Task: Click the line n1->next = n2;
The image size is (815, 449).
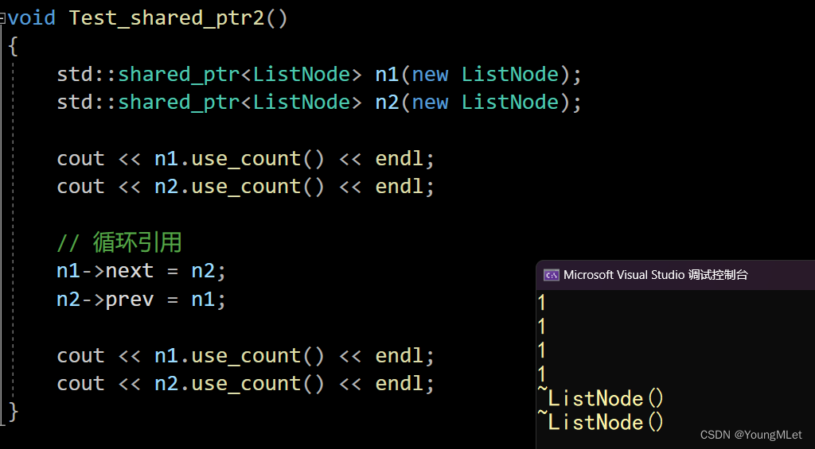Action: [x=142, y=271]
